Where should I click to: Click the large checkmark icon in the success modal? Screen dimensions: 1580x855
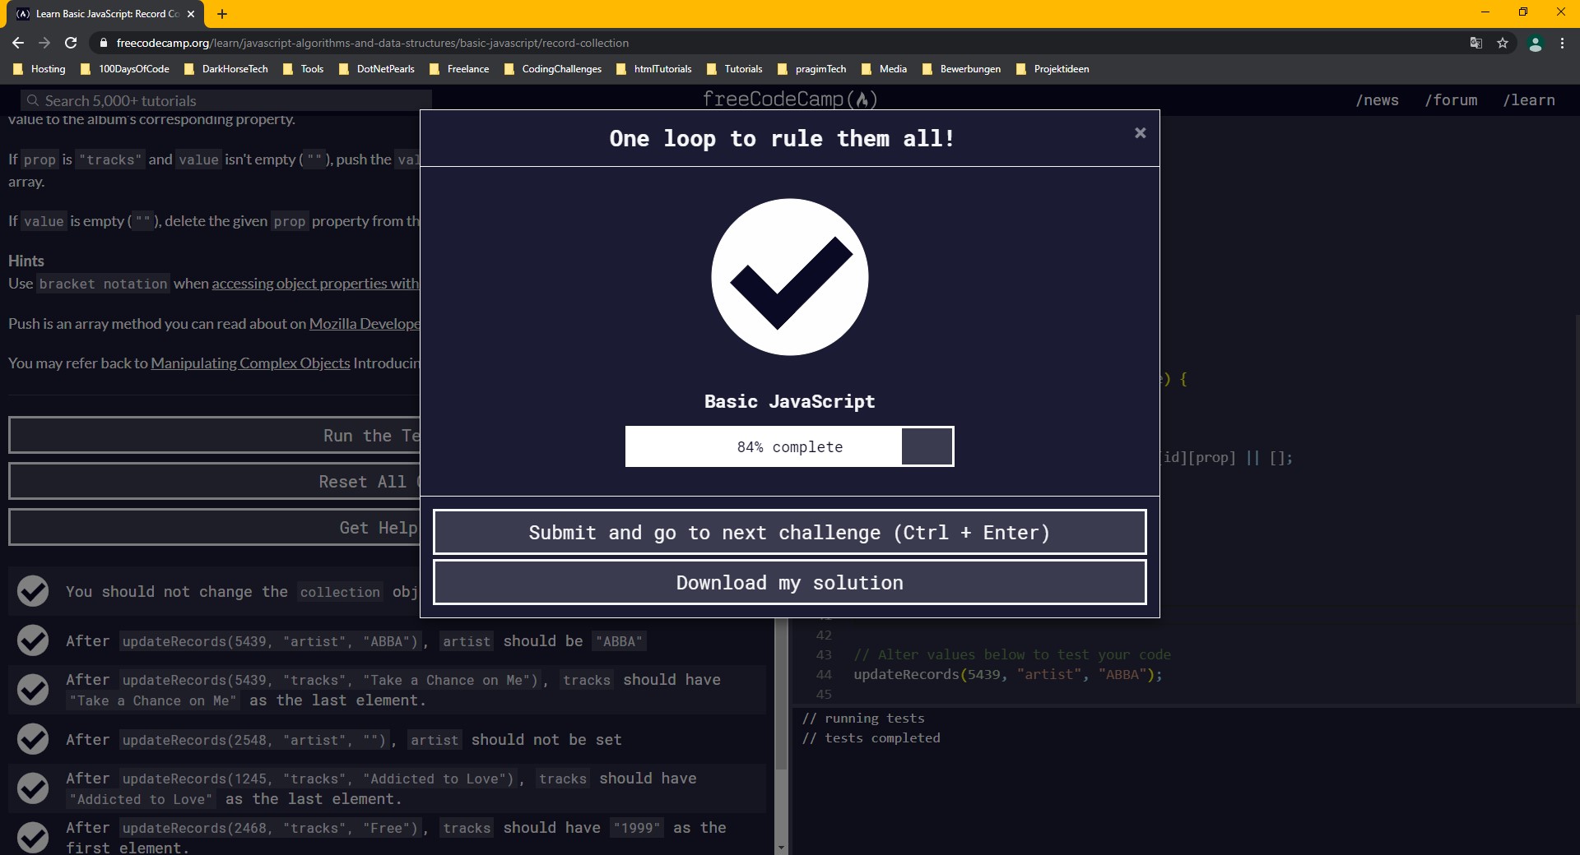pos(789,277)
